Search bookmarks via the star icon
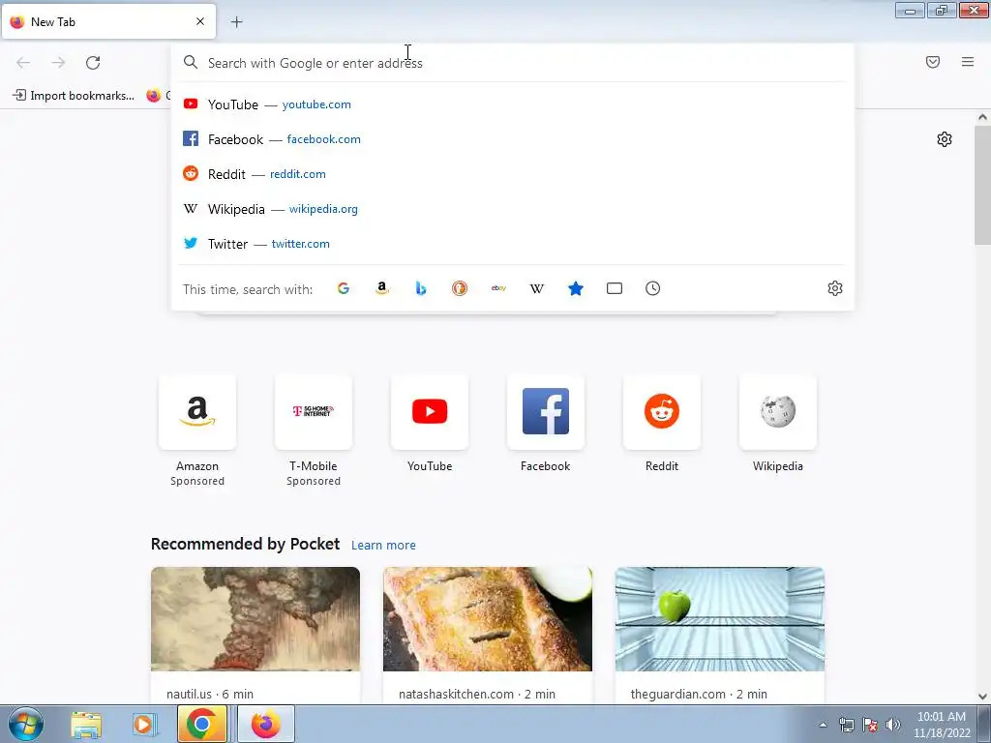 pyautogui.click(x=576, y=288)
